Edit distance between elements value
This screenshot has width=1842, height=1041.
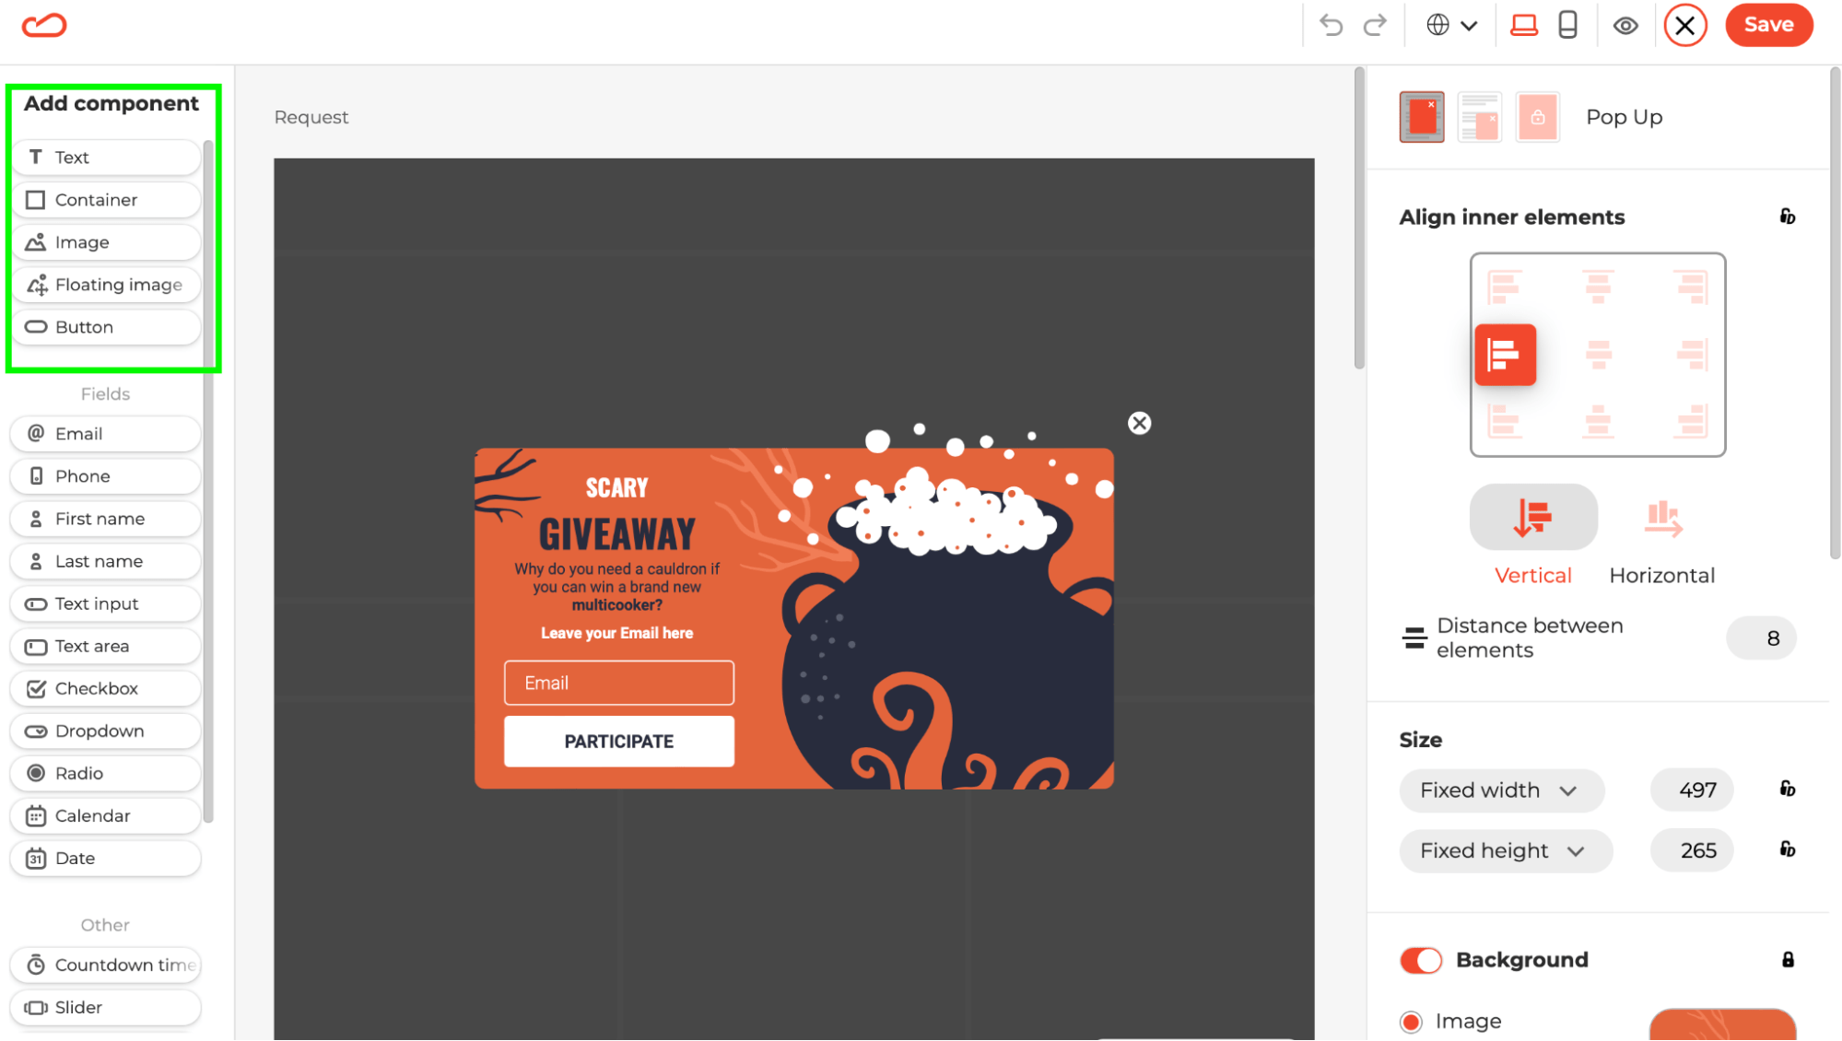(1761, 638)
